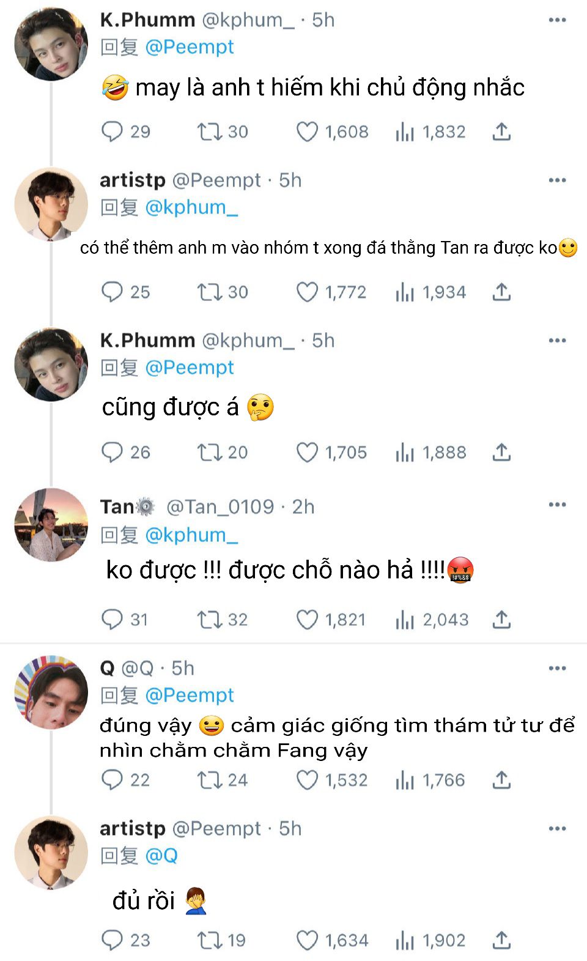Like artistp's 'đủ rồi' tweet
This screenshot has width=587, height=961.
coord(307,940)
